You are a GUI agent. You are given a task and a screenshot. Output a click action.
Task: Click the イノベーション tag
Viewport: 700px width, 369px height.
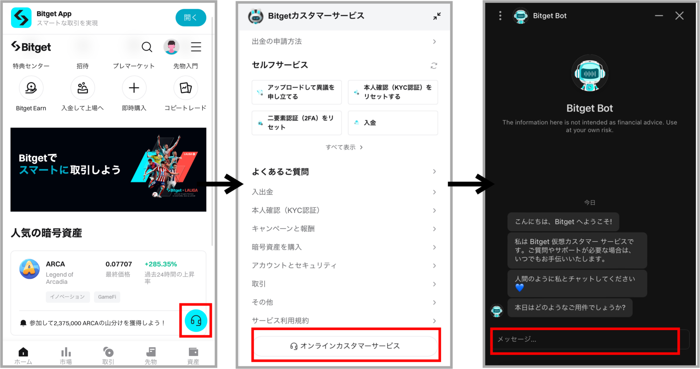click(67, 297)
